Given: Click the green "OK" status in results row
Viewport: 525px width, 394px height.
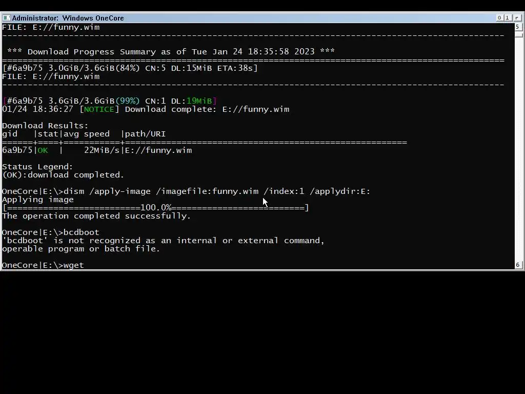Looking at the screenshot, I should click(43, 150).
